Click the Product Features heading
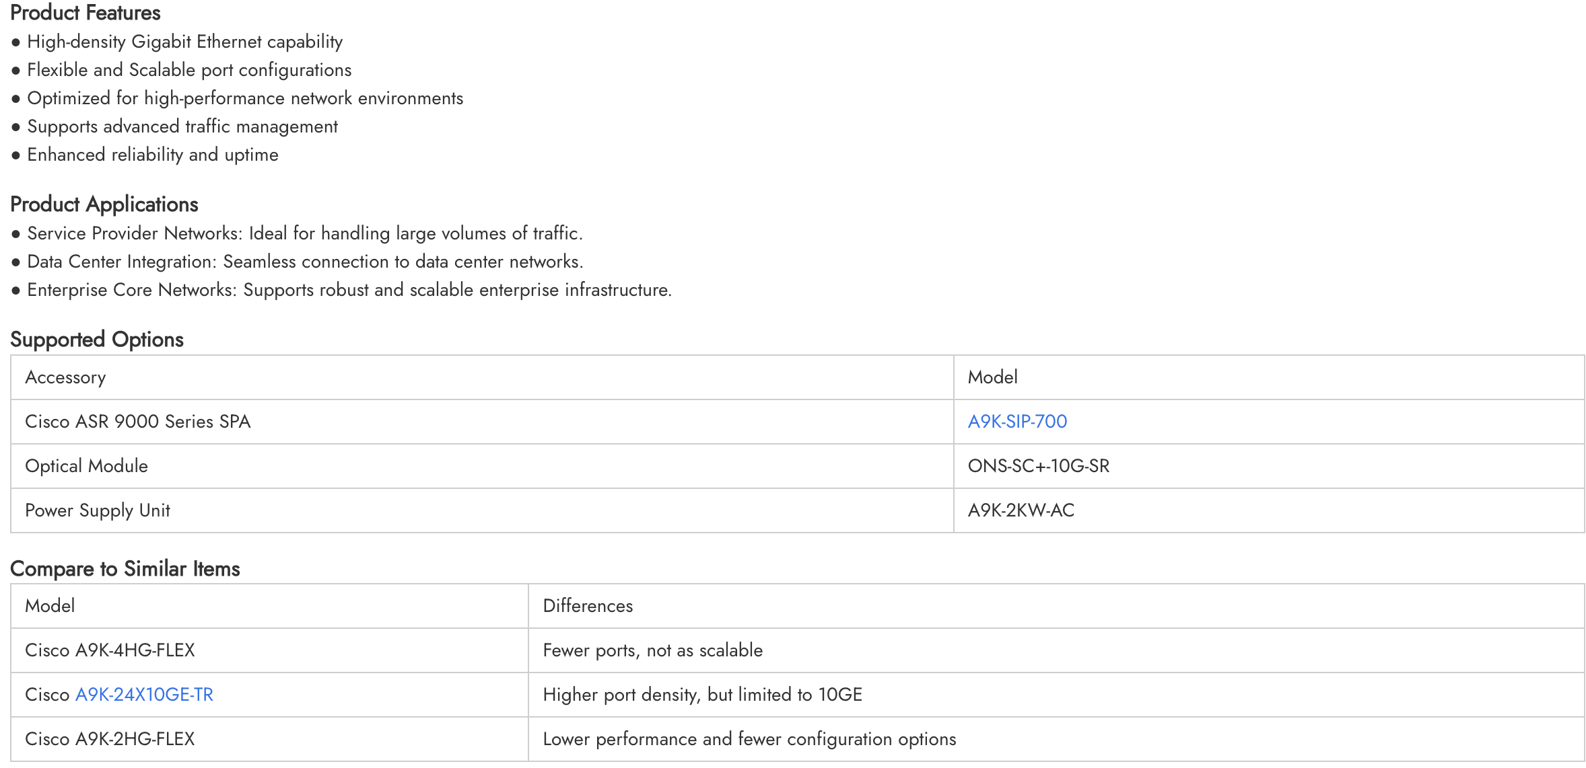Image resolution: width=1586 pixels, height=768 pixels. (x=85, y=13)
